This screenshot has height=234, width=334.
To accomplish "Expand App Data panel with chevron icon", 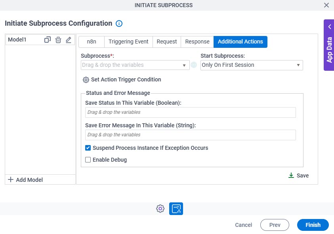I will [x=330, y=27].
